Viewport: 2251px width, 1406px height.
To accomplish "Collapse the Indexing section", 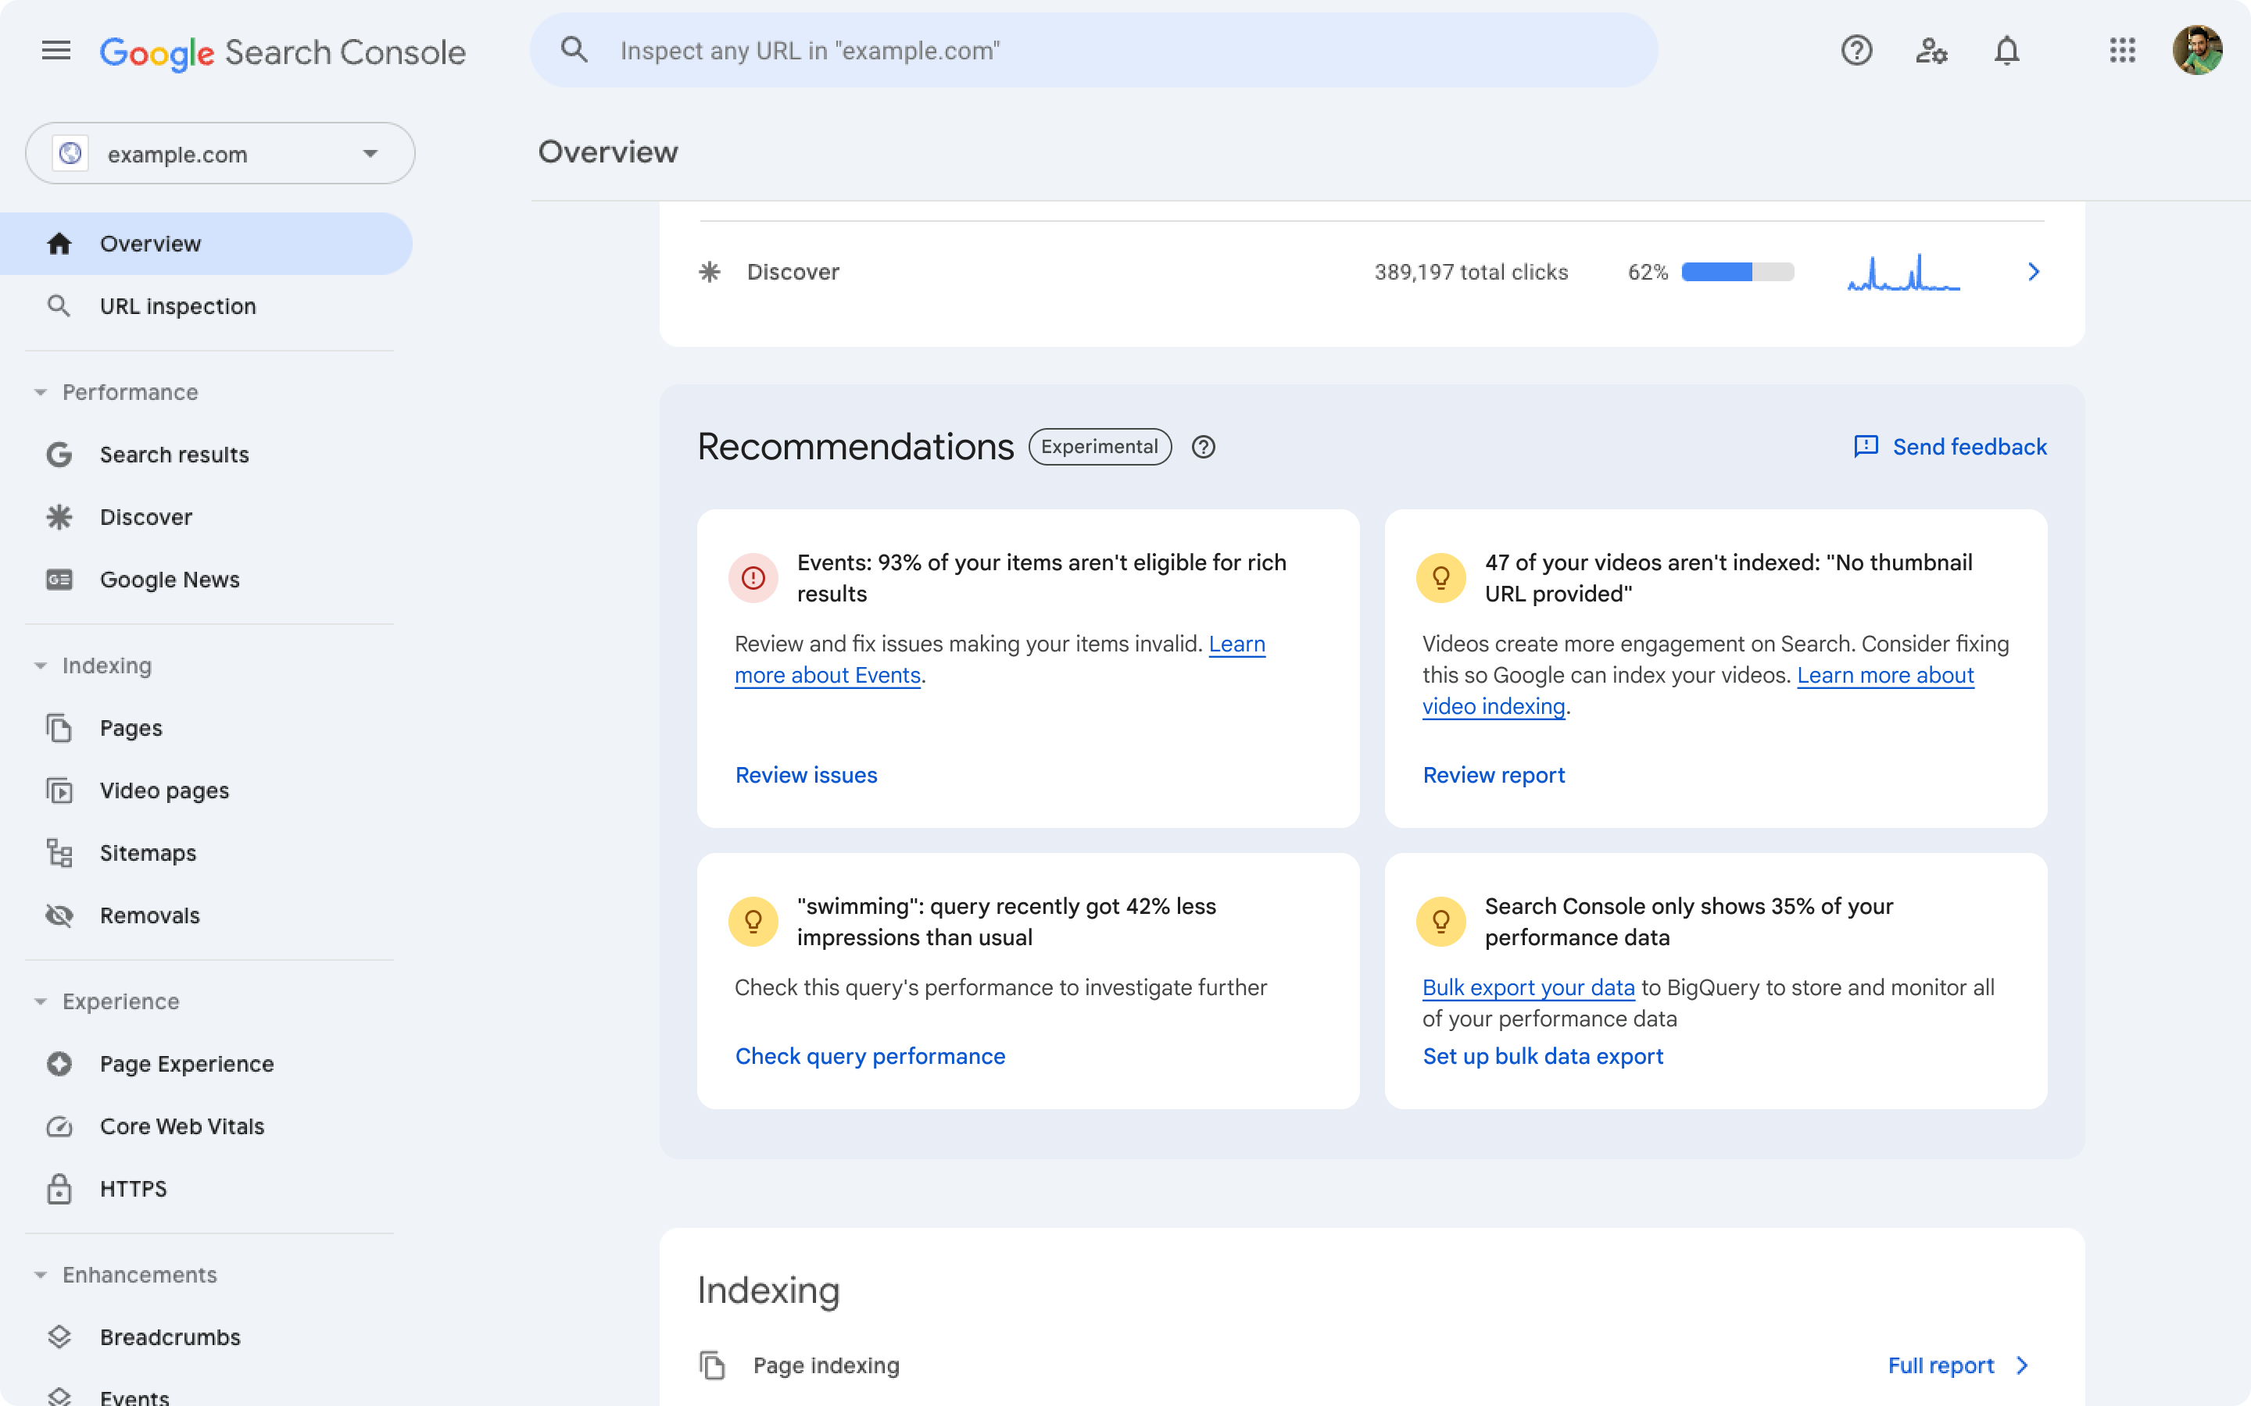I will tap(39, 664).
